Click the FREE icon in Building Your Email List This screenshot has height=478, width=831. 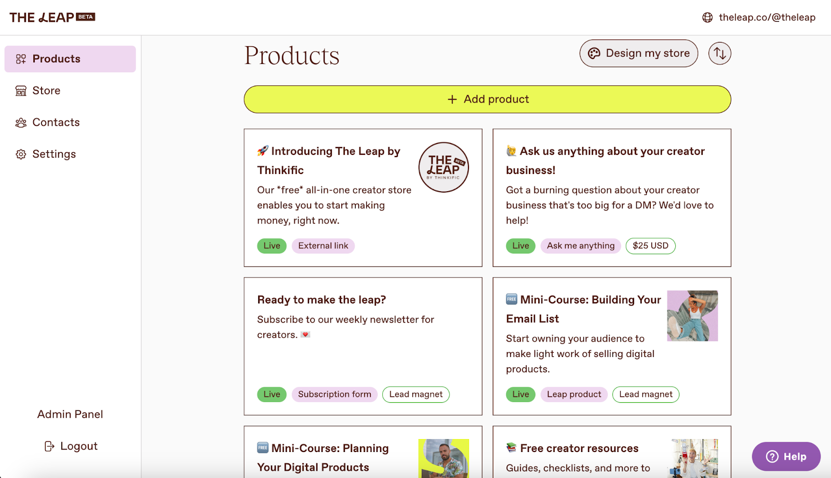click(512, 299)
